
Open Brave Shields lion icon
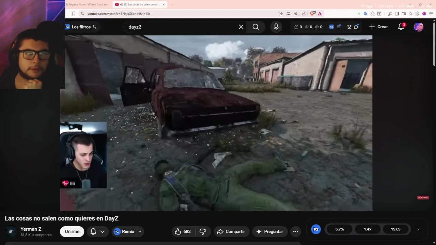coord(313,14)
